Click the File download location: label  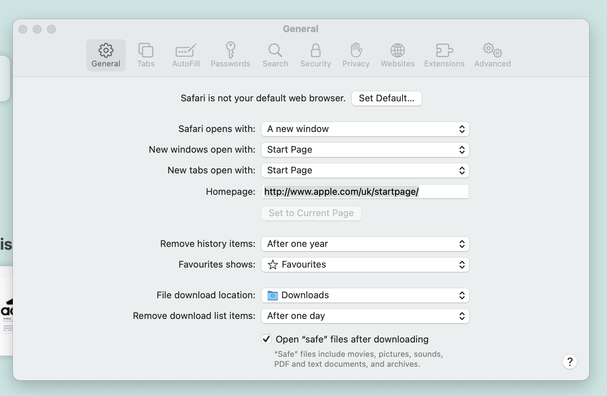206,295
